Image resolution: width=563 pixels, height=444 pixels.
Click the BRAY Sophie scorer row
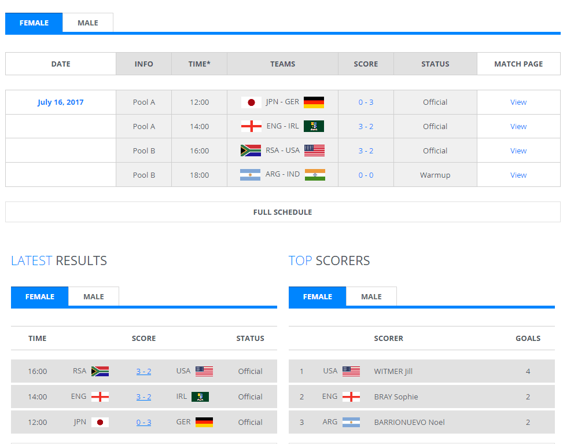[396, 397]
